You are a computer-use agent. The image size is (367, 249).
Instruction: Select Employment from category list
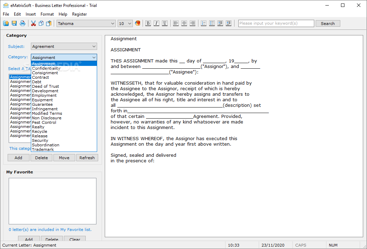[x=64, y=95]
